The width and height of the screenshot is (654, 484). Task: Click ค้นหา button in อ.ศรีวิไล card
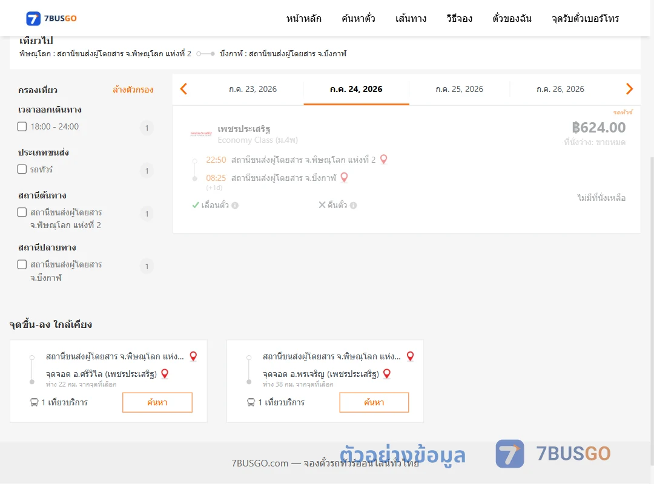pos(157,402)
